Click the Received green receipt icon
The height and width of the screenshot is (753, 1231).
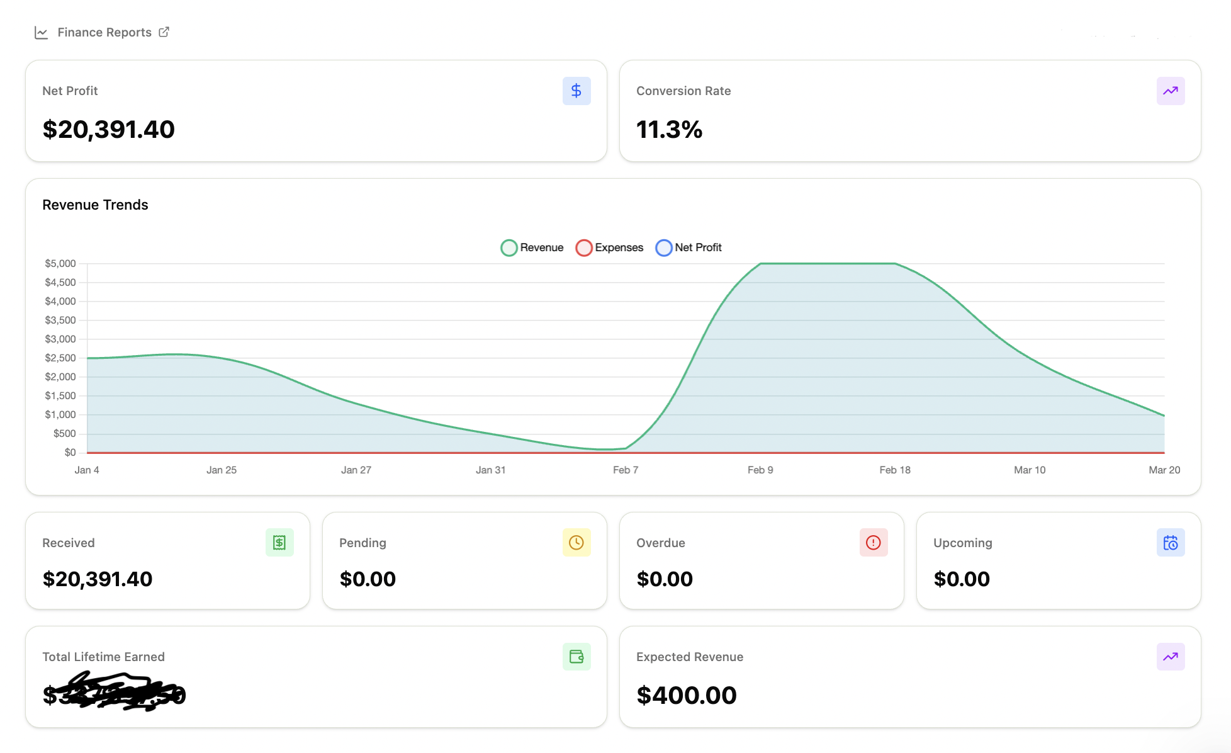click(x=279, y=542)
